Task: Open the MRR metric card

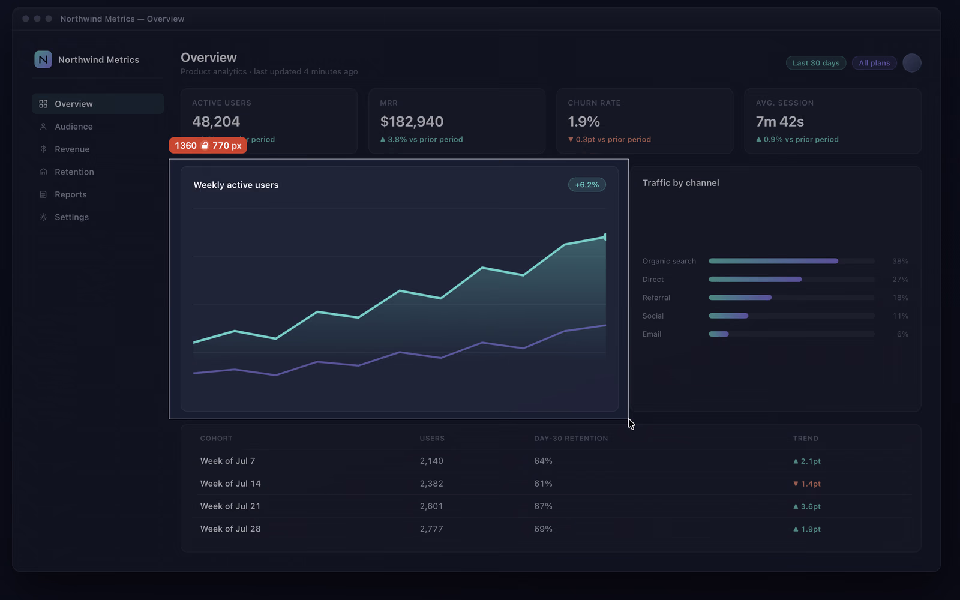Action: 457,121
